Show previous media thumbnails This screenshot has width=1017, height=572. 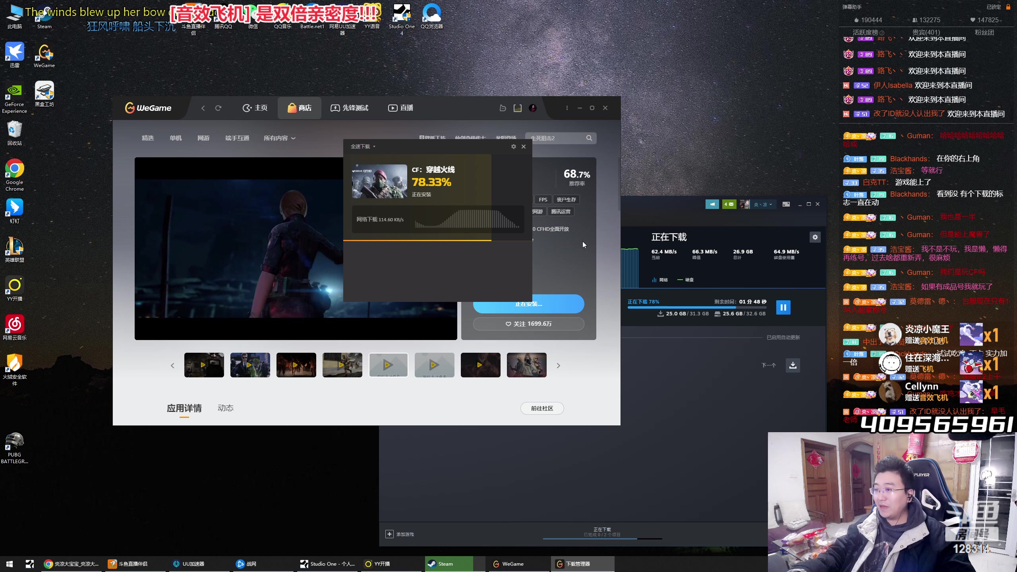pyautogui.click(x=172, y=365)
